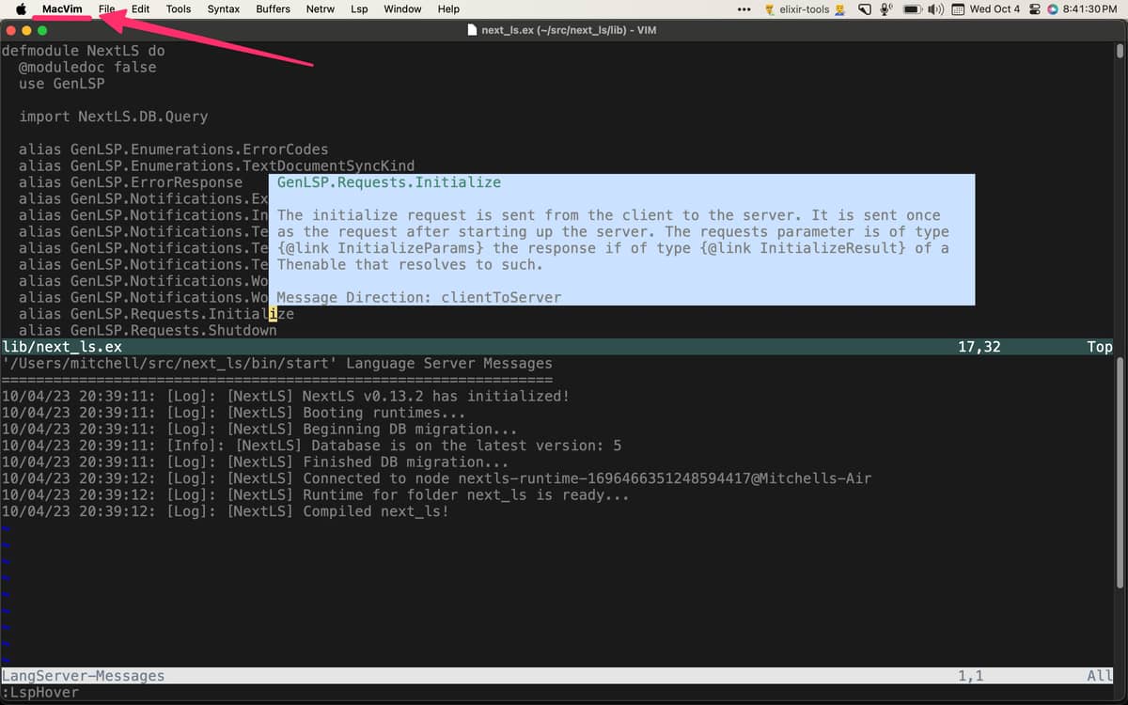Open the microphone status icon
Viewport: 1128px width, 705px height.
[x=885, y=9]
